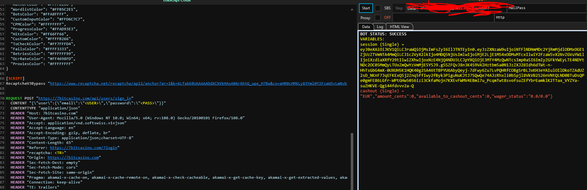The image size is (587, 190).
Task: Open the recaptcha.net anchor URL link
Action: [198, 84]
